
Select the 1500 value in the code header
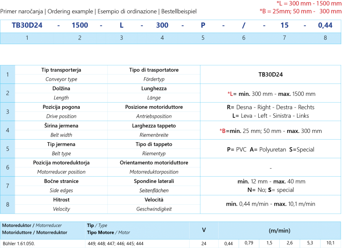click(80, 25)
